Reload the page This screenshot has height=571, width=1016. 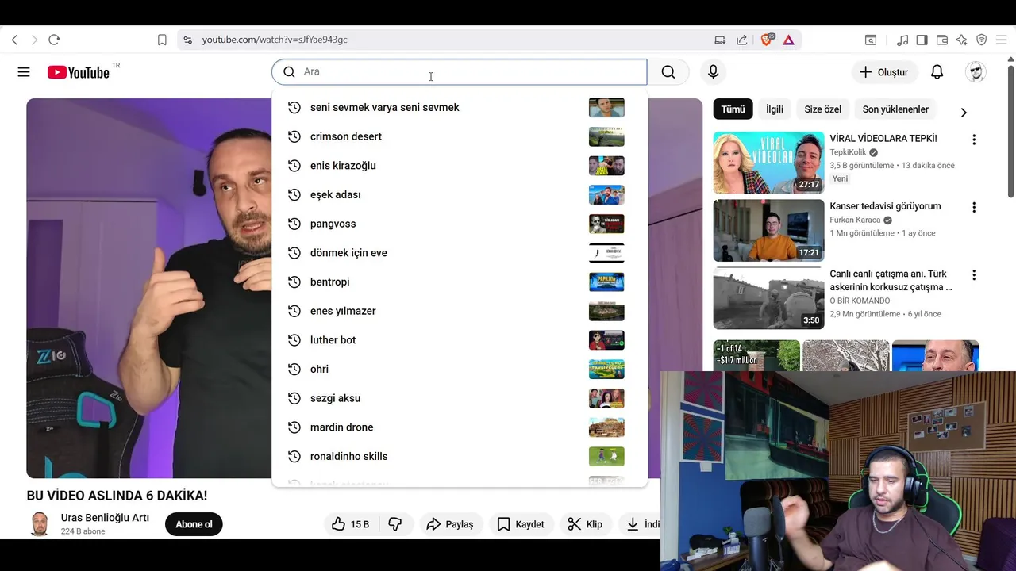[x=54, y=40]
